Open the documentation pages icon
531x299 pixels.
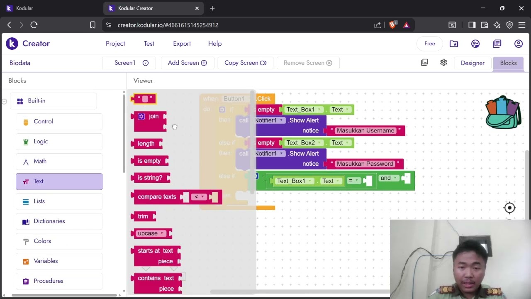click(x=497, y=44)
